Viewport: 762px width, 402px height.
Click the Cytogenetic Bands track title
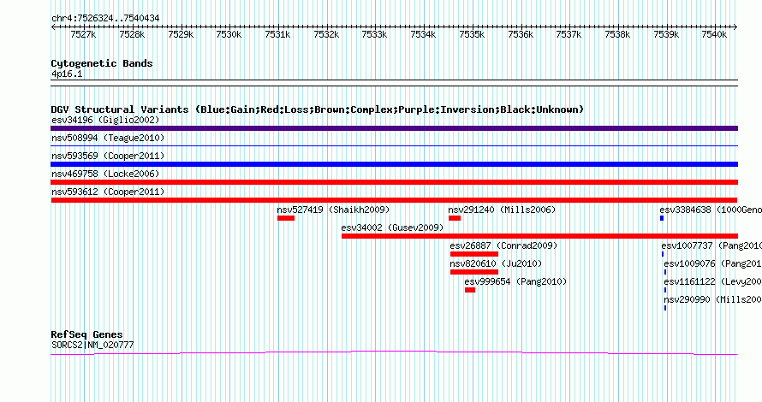click(102, 63)
